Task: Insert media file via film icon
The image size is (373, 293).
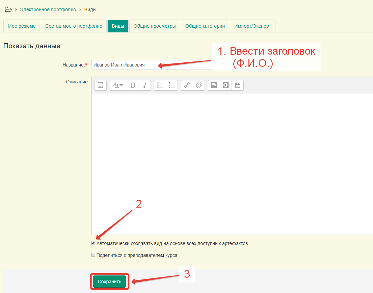Action: point(225,85)
